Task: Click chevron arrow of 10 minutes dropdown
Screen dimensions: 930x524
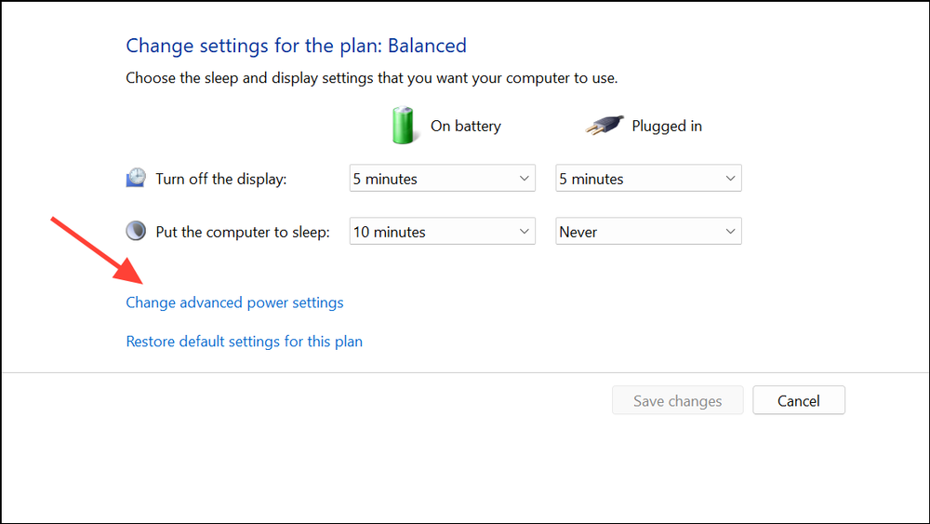Action: [525, 231]
